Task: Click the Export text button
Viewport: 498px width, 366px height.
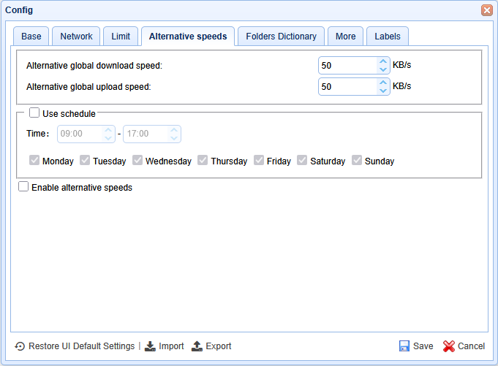Action: (x=219, y=346)
